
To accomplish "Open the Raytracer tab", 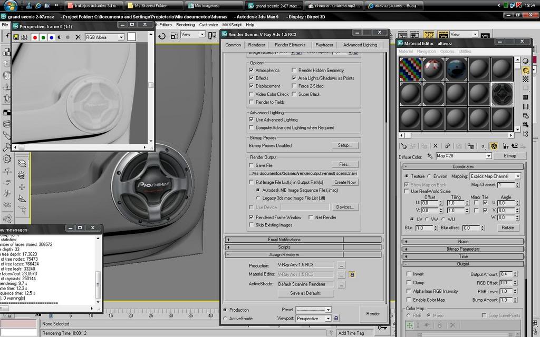I will click(324, 45).
